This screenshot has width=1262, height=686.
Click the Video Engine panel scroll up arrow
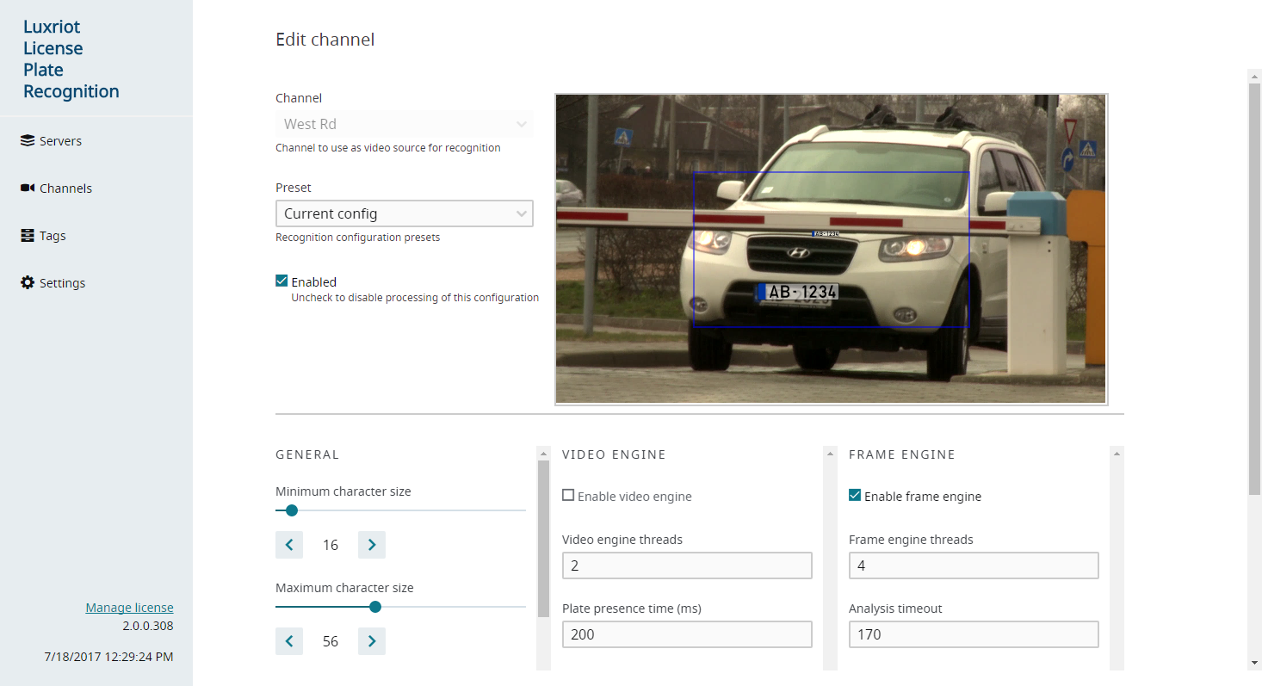[x=830, y=453]
